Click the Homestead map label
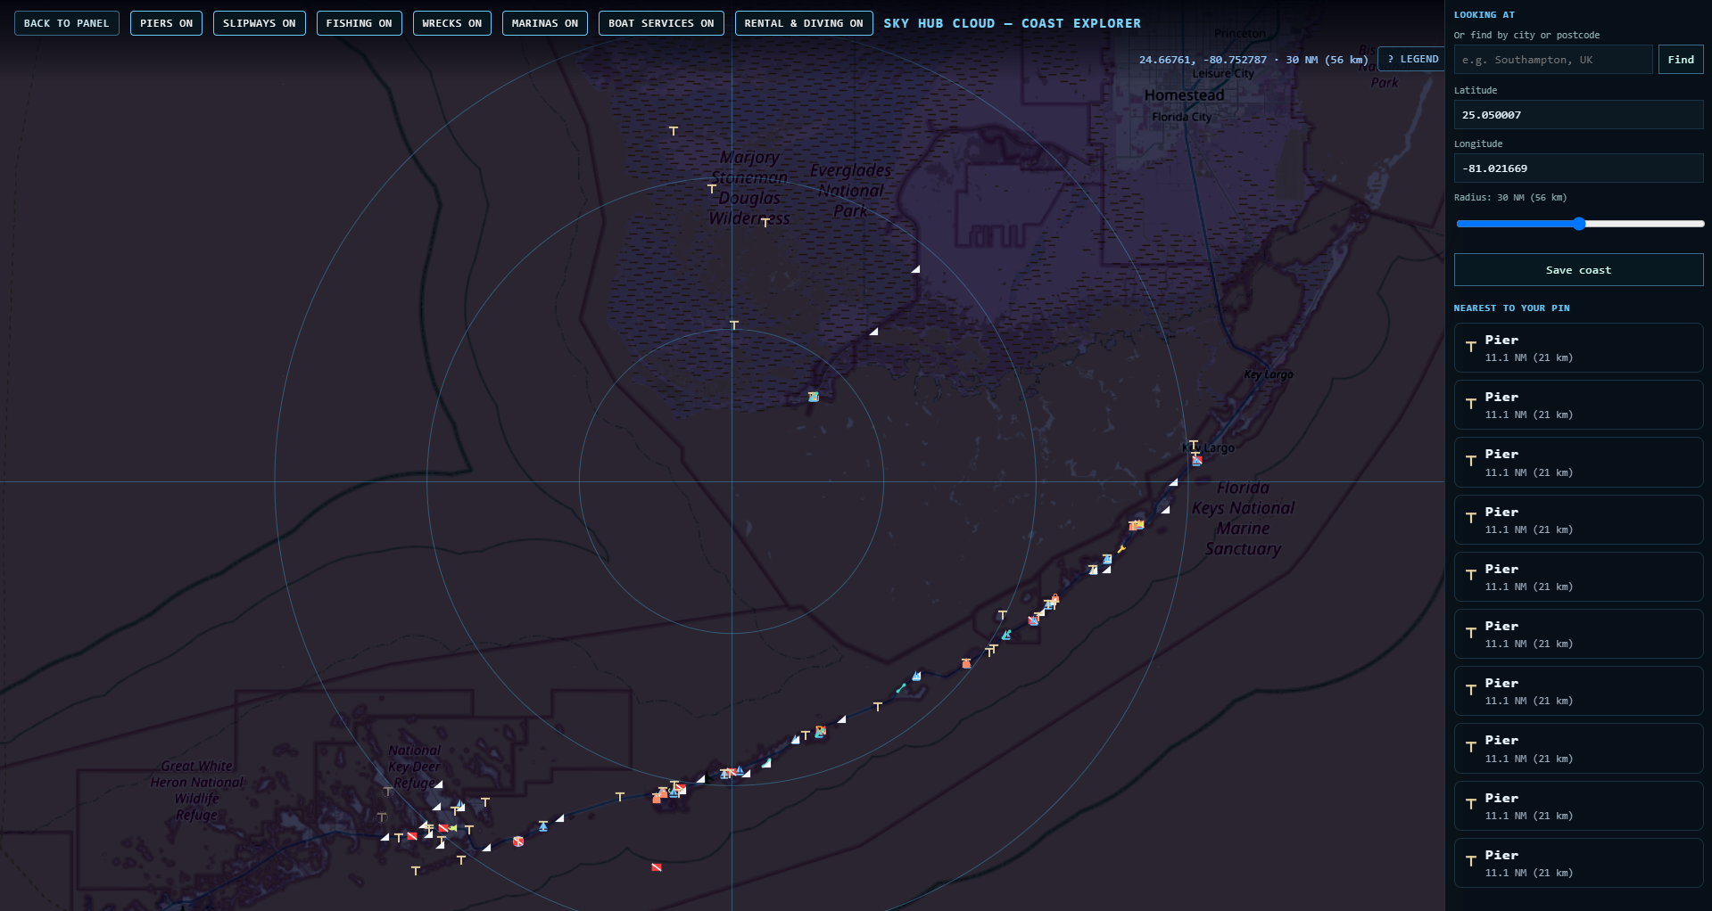The width and height of the screenshot is (1712, 911). [1184, 95]
